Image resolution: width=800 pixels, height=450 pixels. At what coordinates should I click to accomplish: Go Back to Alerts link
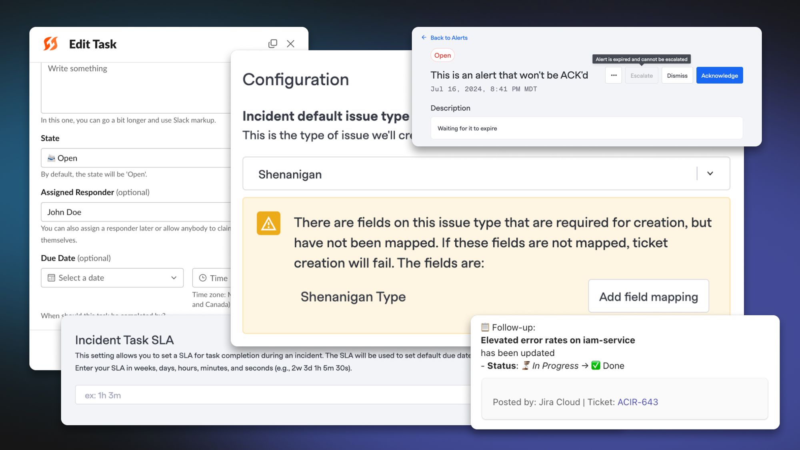(x=449, y=38)
